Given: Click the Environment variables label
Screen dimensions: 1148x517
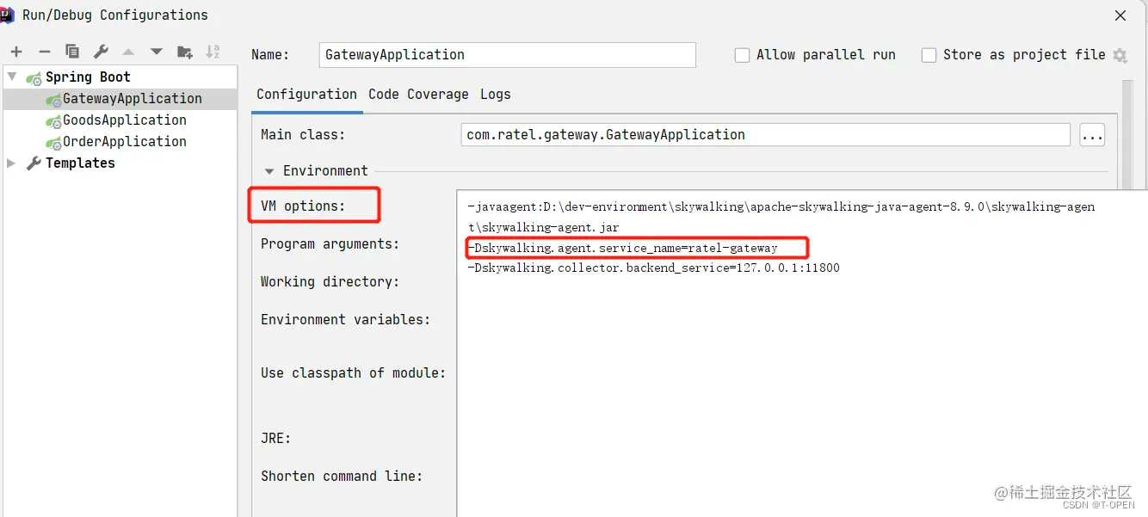Looking at the screenshot, I should pos(345,320).
